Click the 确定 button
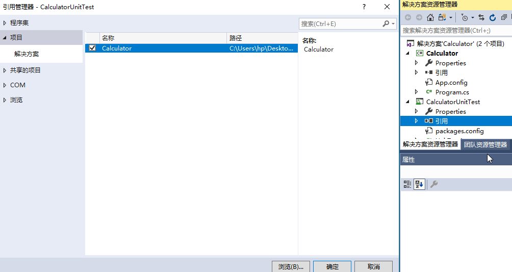This screenshot has width=512, height=272. coord(332,266)
